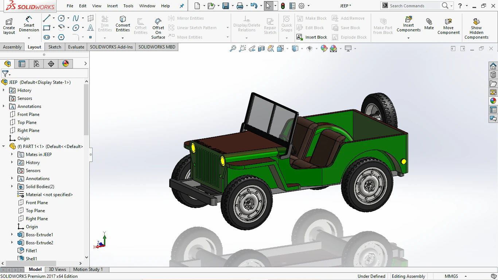Open the File menu
Viewport: 498px width, 280px height.
(x=70, y=6)
